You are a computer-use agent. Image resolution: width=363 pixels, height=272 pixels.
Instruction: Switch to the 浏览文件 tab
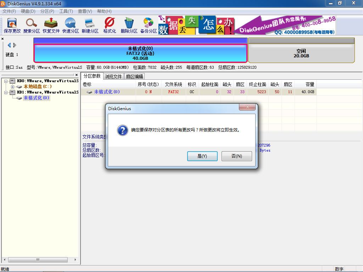(113, 76)
